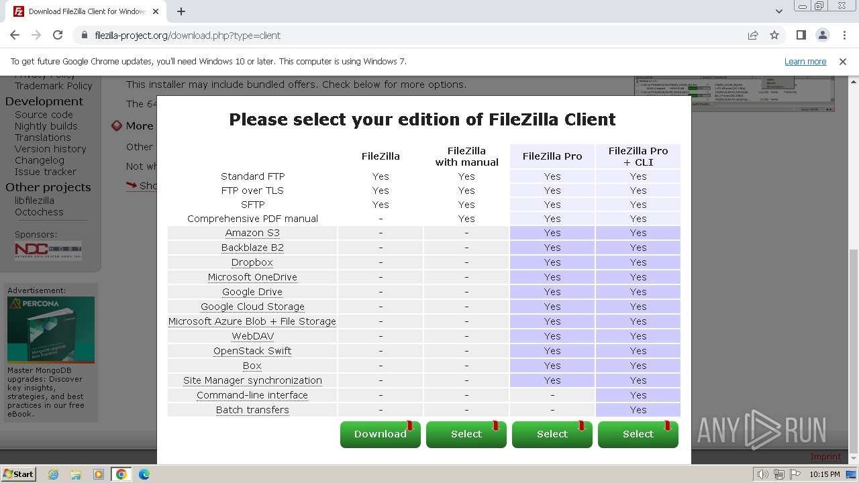Open Trademark Policy sidebar link
Image resolution: width=859 pixels, height=483 pixels.
pyautogui.click(x=54, y=86)
